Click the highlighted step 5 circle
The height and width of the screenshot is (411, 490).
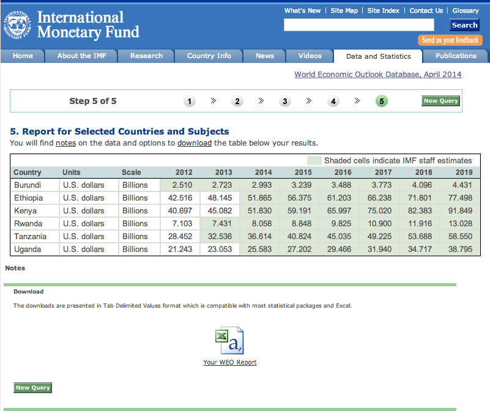[x=382, y=102]
